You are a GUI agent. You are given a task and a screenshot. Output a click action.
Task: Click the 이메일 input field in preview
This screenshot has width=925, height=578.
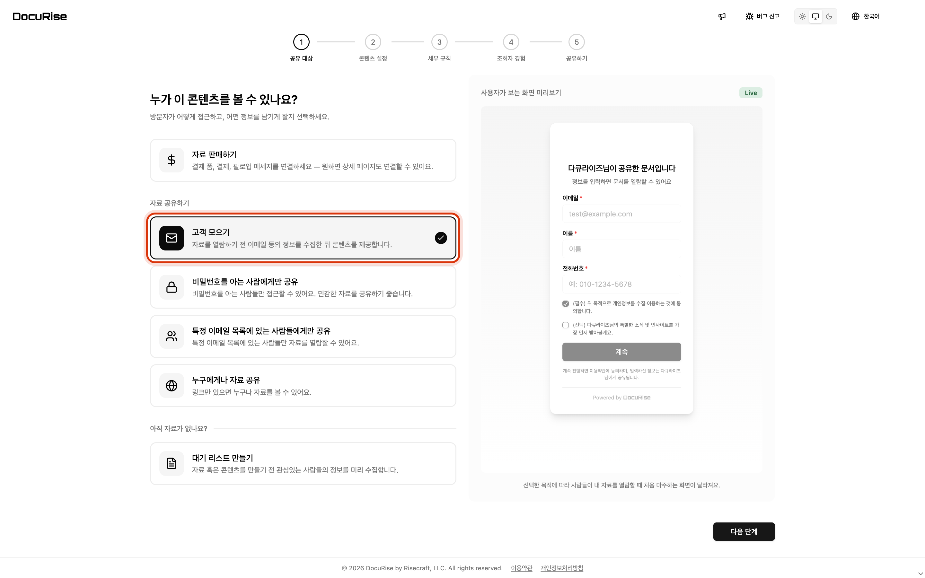tap(621, 214)
